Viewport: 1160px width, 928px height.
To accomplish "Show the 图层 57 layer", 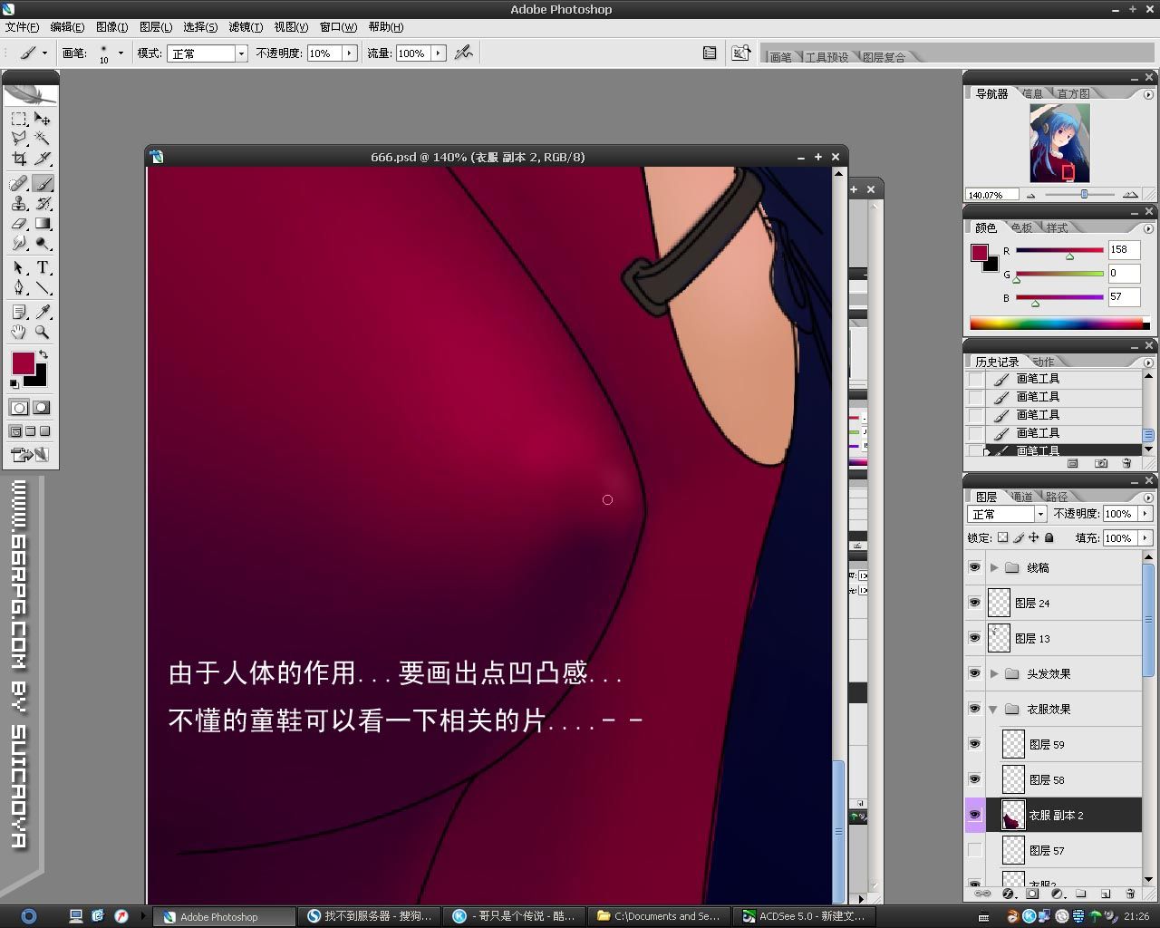I will 974,850.
